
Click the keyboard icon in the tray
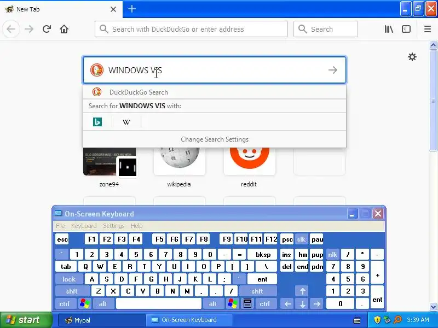coord(357,320)
